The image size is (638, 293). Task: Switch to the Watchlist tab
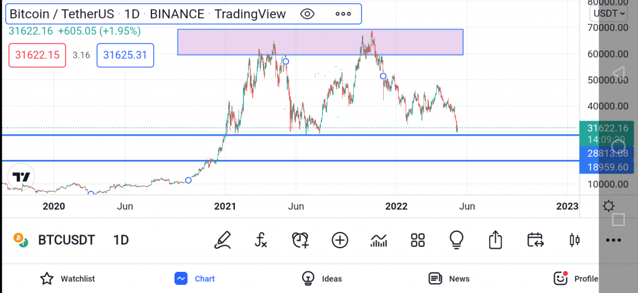(67, 278)
